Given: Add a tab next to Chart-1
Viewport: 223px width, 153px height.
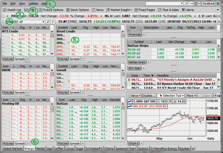Looking at the screenshot, I should click(x=141, y=143).
